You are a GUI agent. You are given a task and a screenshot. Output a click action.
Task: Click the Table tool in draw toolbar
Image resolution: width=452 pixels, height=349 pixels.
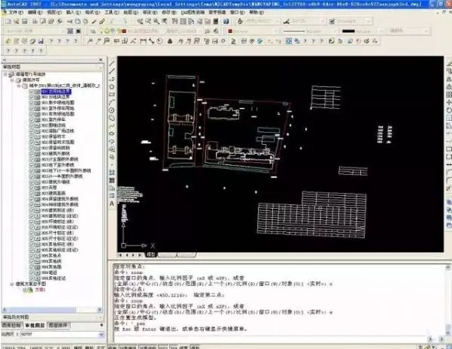click(x=112, y=196)
